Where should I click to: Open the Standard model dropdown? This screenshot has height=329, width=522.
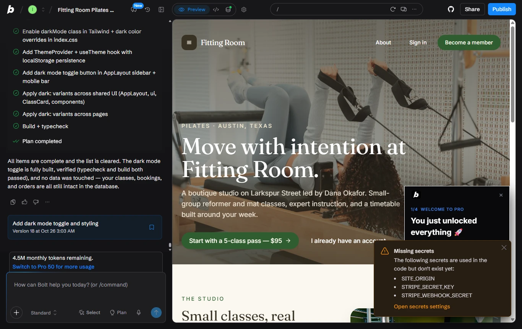coord(44,313)
